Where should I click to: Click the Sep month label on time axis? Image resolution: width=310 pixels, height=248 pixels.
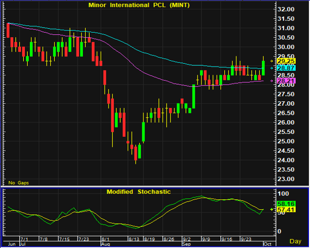(x=187, y=244)
